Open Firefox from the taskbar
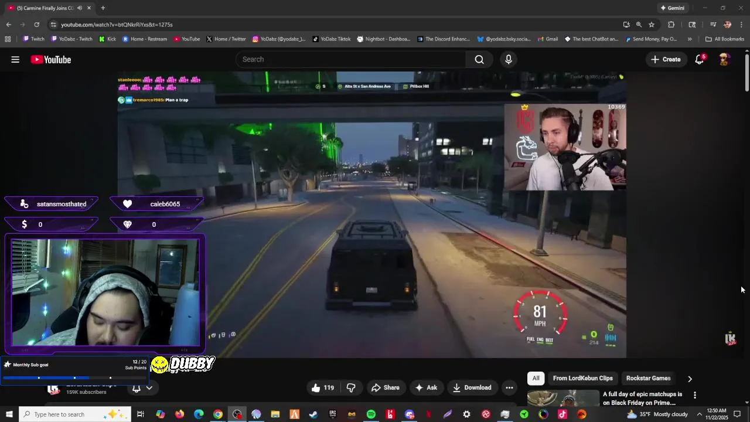 click(179, 414)
